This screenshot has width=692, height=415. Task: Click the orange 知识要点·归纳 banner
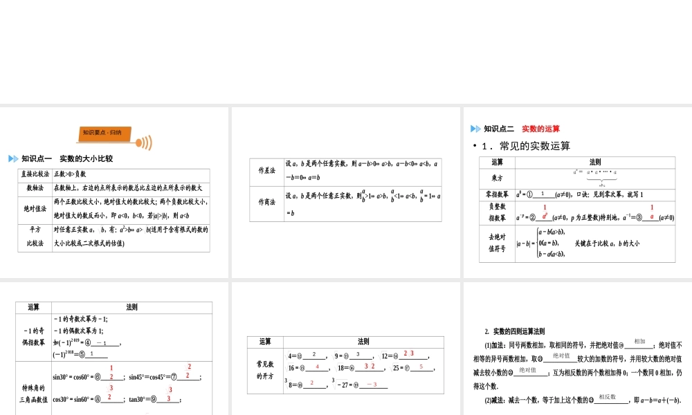pyautogui.click(x=105, y=134)
